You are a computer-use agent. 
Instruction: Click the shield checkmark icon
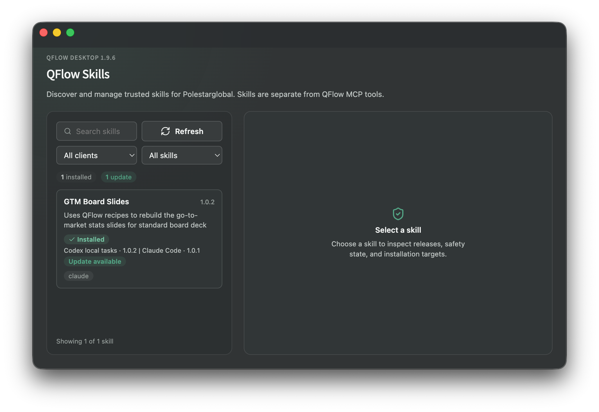[398, 214]
